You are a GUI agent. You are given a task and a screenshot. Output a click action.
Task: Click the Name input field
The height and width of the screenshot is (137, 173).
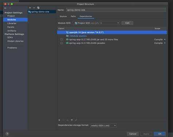(116, 10)
